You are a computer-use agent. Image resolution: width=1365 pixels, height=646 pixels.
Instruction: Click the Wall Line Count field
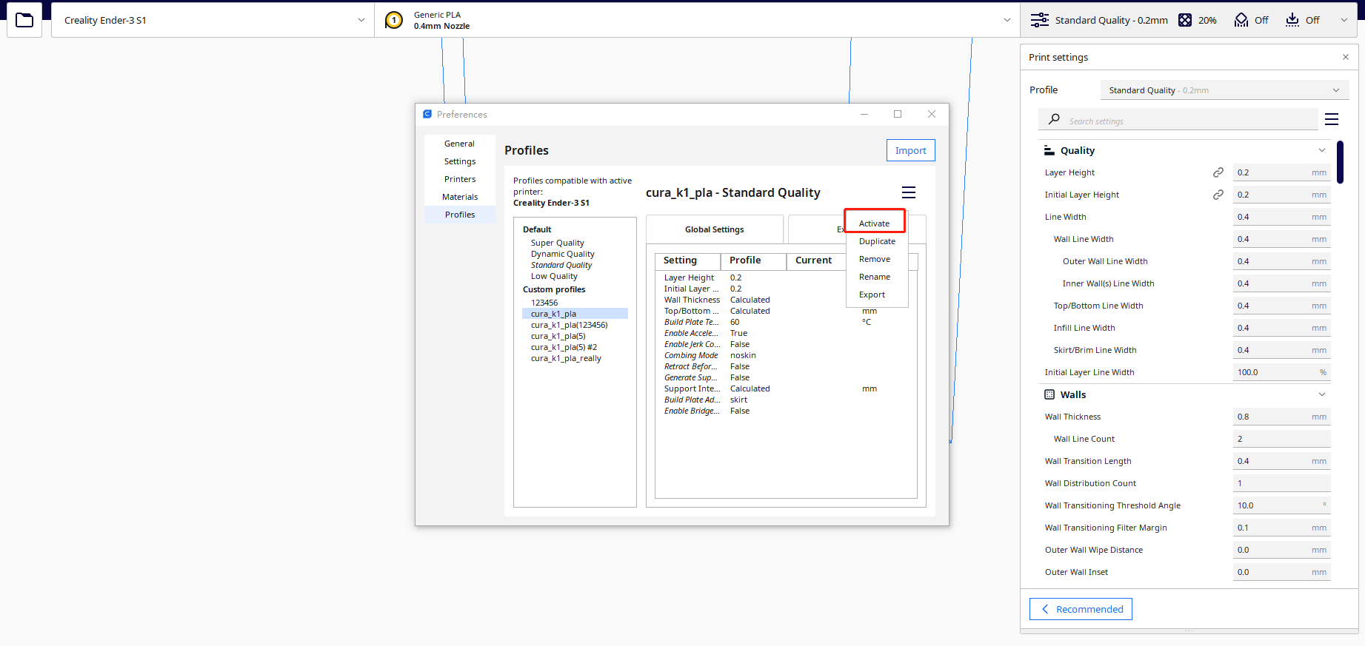click(1281, 439)
